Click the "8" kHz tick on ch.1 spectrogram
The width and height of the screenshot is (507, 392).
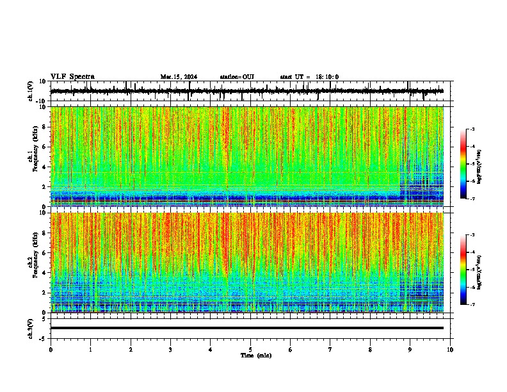pyautogui.click(x=45, y=127)
